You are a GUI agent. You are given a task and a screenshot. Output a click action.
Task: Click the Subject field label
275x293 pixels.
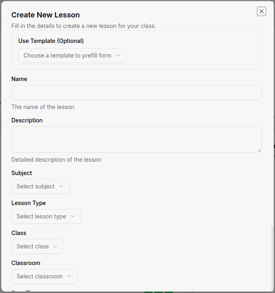pos(22,173)
